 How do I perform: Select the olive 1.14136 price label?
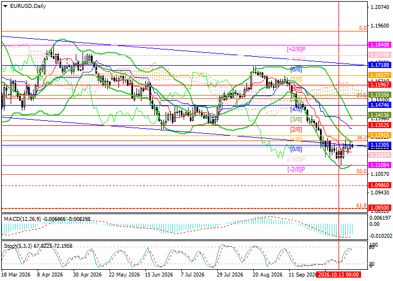380,115
